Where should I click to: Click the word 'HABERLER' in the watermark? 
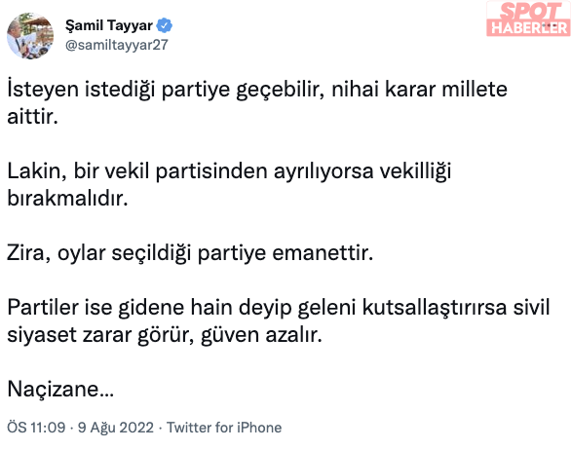[x=529, y=27]
